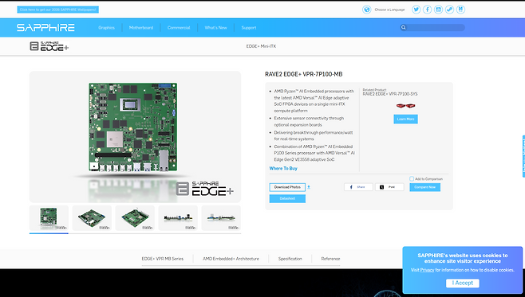Click the EDGE+ Mini-ITX breadcrumb link
Image resolution: width=525 pixels, height=297 pixels.
coord(261,46)
